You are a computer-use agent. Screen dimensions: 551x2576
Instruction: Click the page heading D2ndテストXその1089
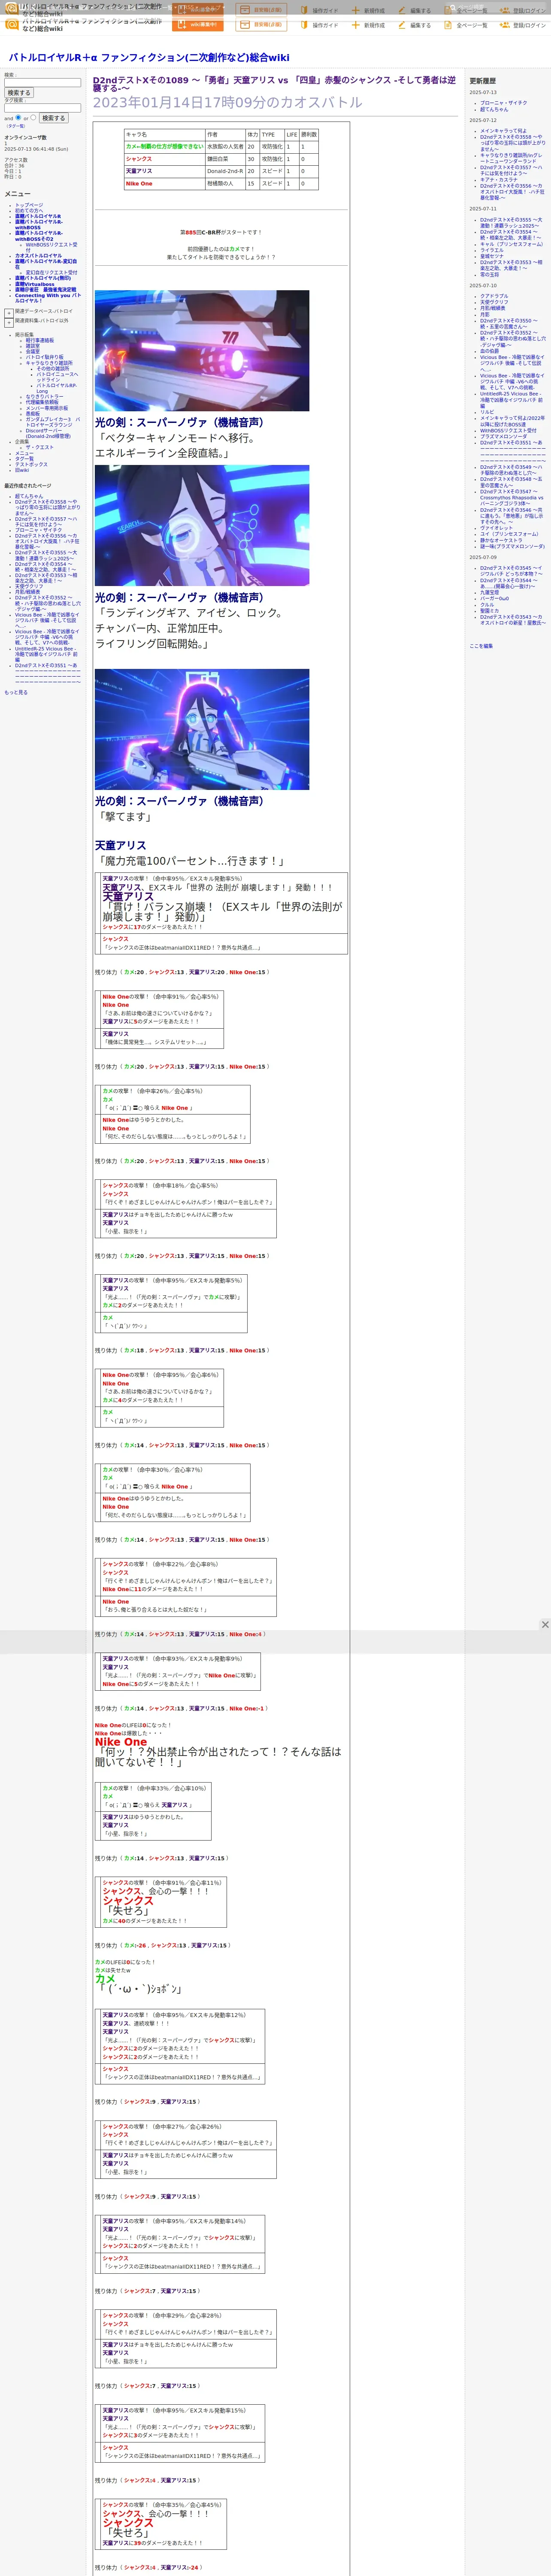(274, 84)
